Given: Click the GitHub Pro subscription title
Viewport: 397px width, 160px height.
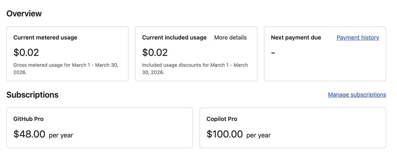Looking at the screenshot, I should tap(28, 119).
